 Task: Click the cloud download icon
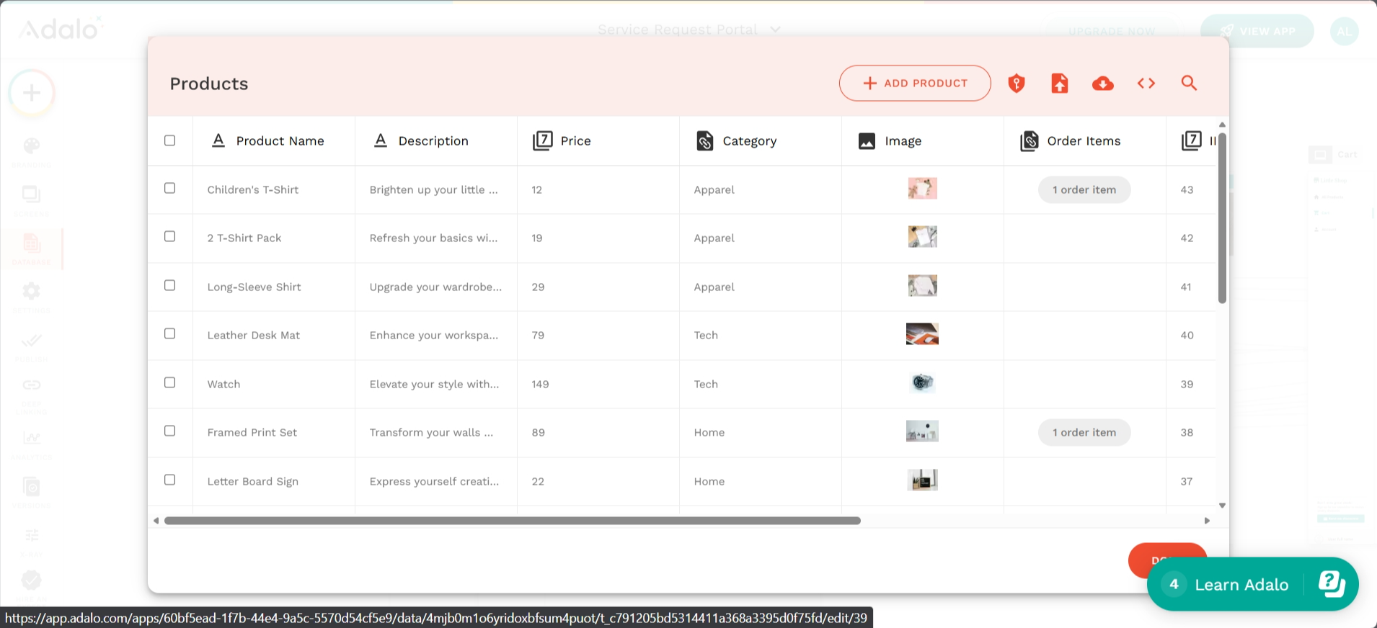pyautogui.click(x=1103, y=84)
